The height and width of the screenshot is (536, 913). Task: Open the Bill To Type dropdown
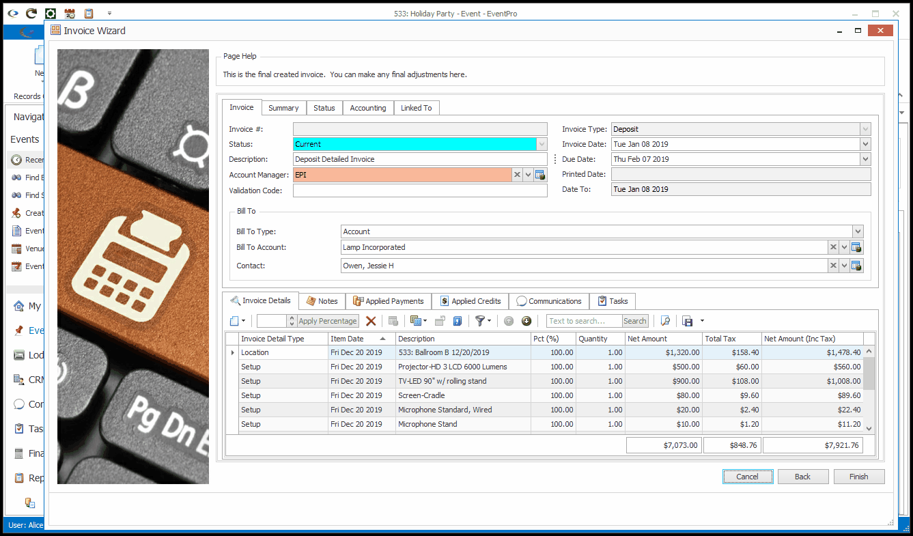(x=858, y=231)
